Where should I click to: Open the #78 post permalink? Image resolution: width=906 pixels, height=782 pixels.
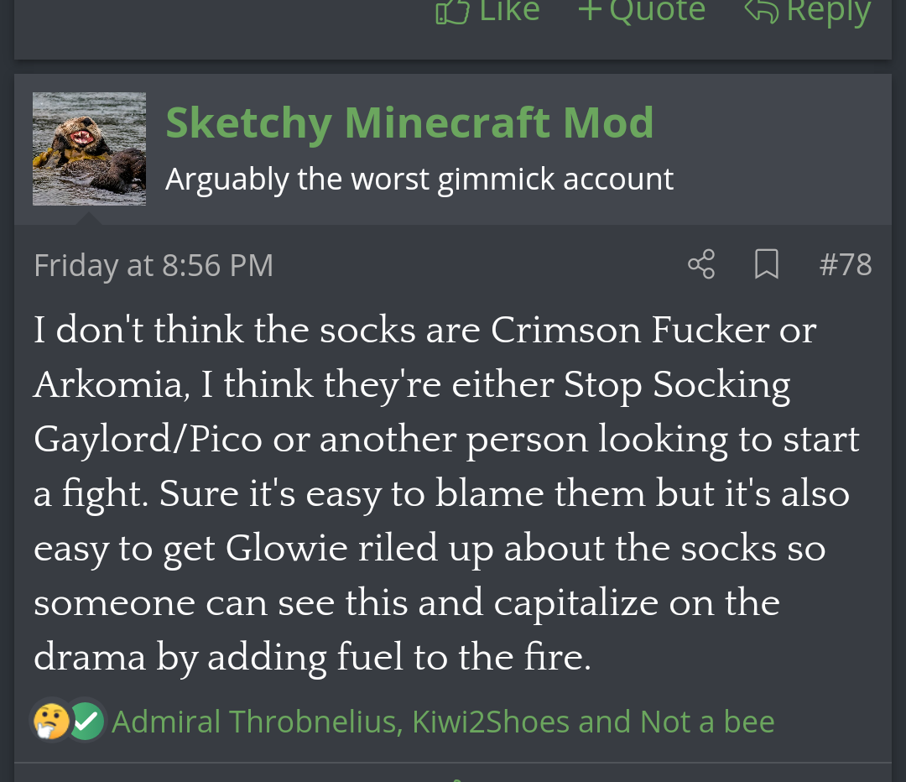pos(845,264)
